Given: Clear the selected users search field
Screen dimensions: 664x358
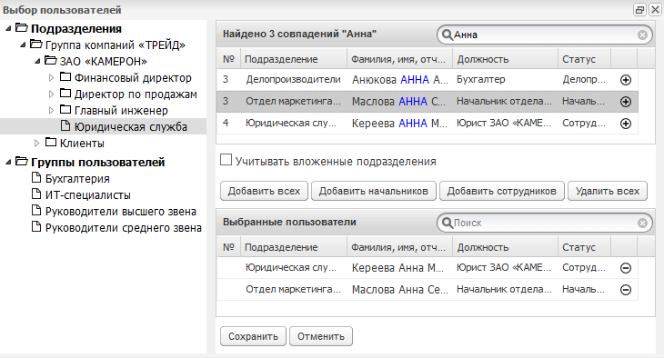Looking at the screenshot, I should 642,223.
